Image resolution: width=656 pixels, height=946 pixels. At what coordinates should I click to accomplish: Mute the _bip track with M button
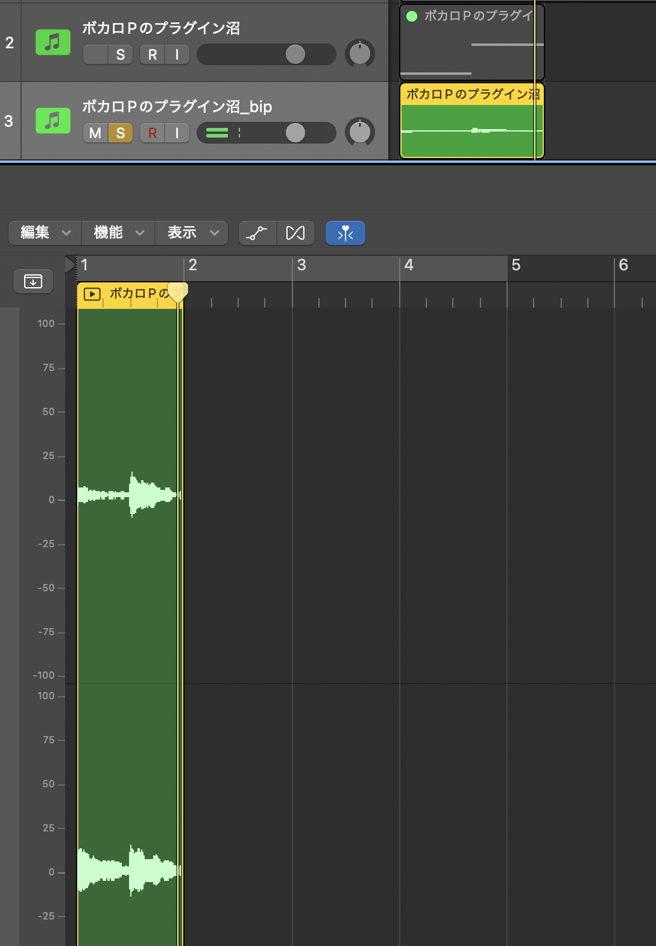tap(95, 133)
